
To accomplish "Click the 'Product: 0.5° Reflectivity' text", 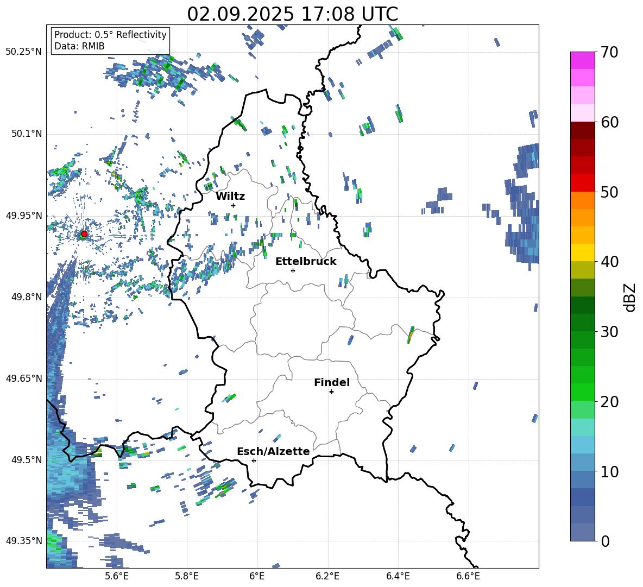I will pos(110,35).
